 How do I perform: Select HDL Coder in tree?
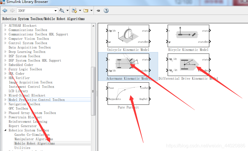16,74
